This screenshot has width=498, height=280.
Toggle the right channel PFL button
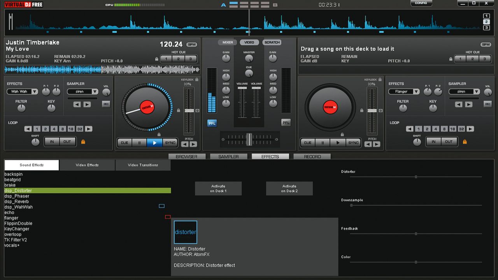tap(286, 122)
